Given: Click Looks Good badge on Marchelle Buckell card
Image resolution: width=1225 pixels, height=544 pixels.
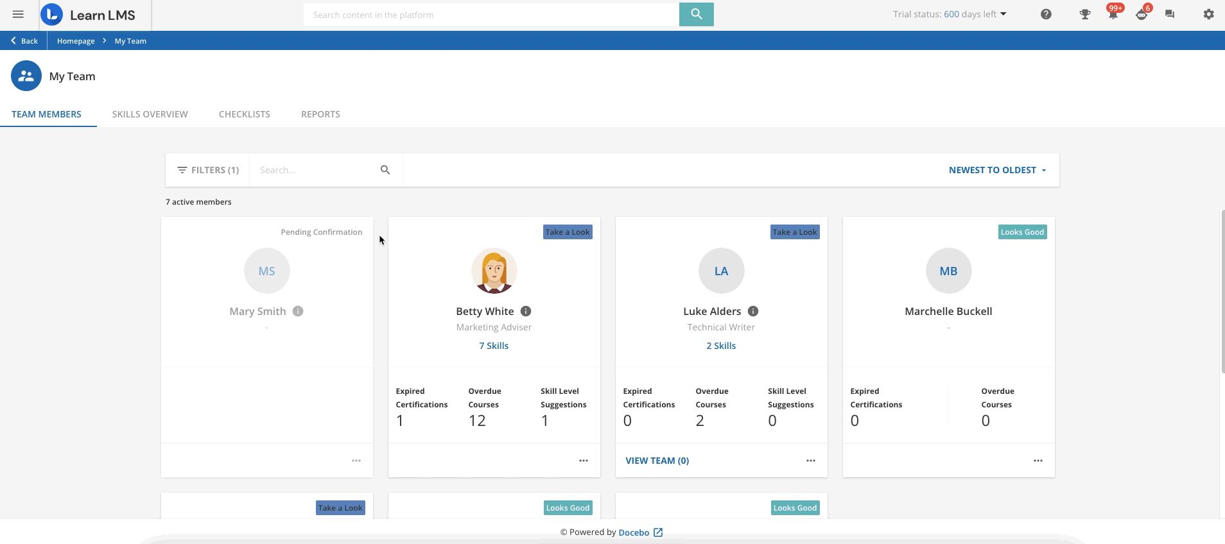Looking at the screenshot, I should coord(1023,232).
